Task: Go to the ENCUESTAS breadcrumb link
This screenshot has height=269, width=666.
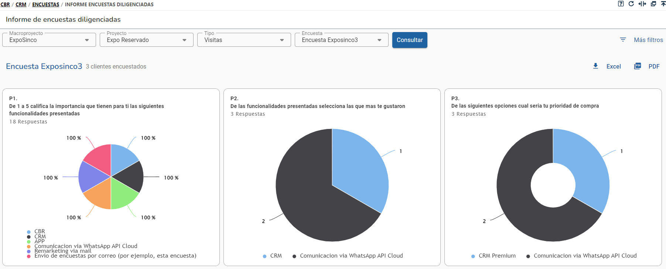Action: pos(45,4)
